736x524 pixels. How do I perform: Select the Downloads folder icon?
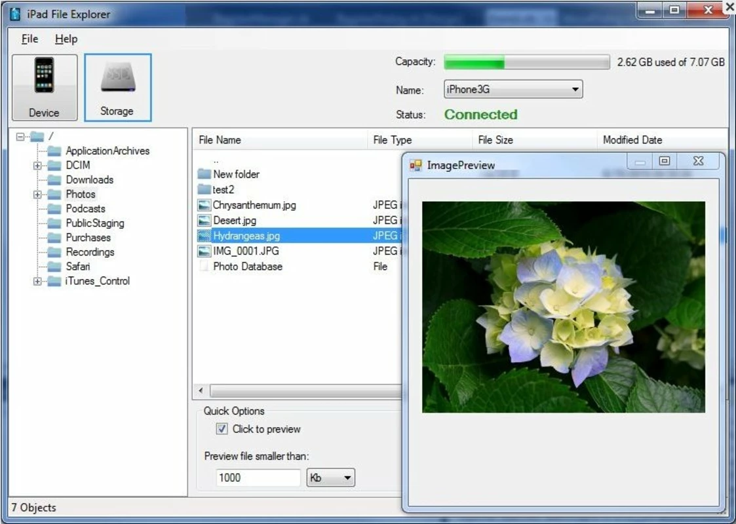coord(54,180)
